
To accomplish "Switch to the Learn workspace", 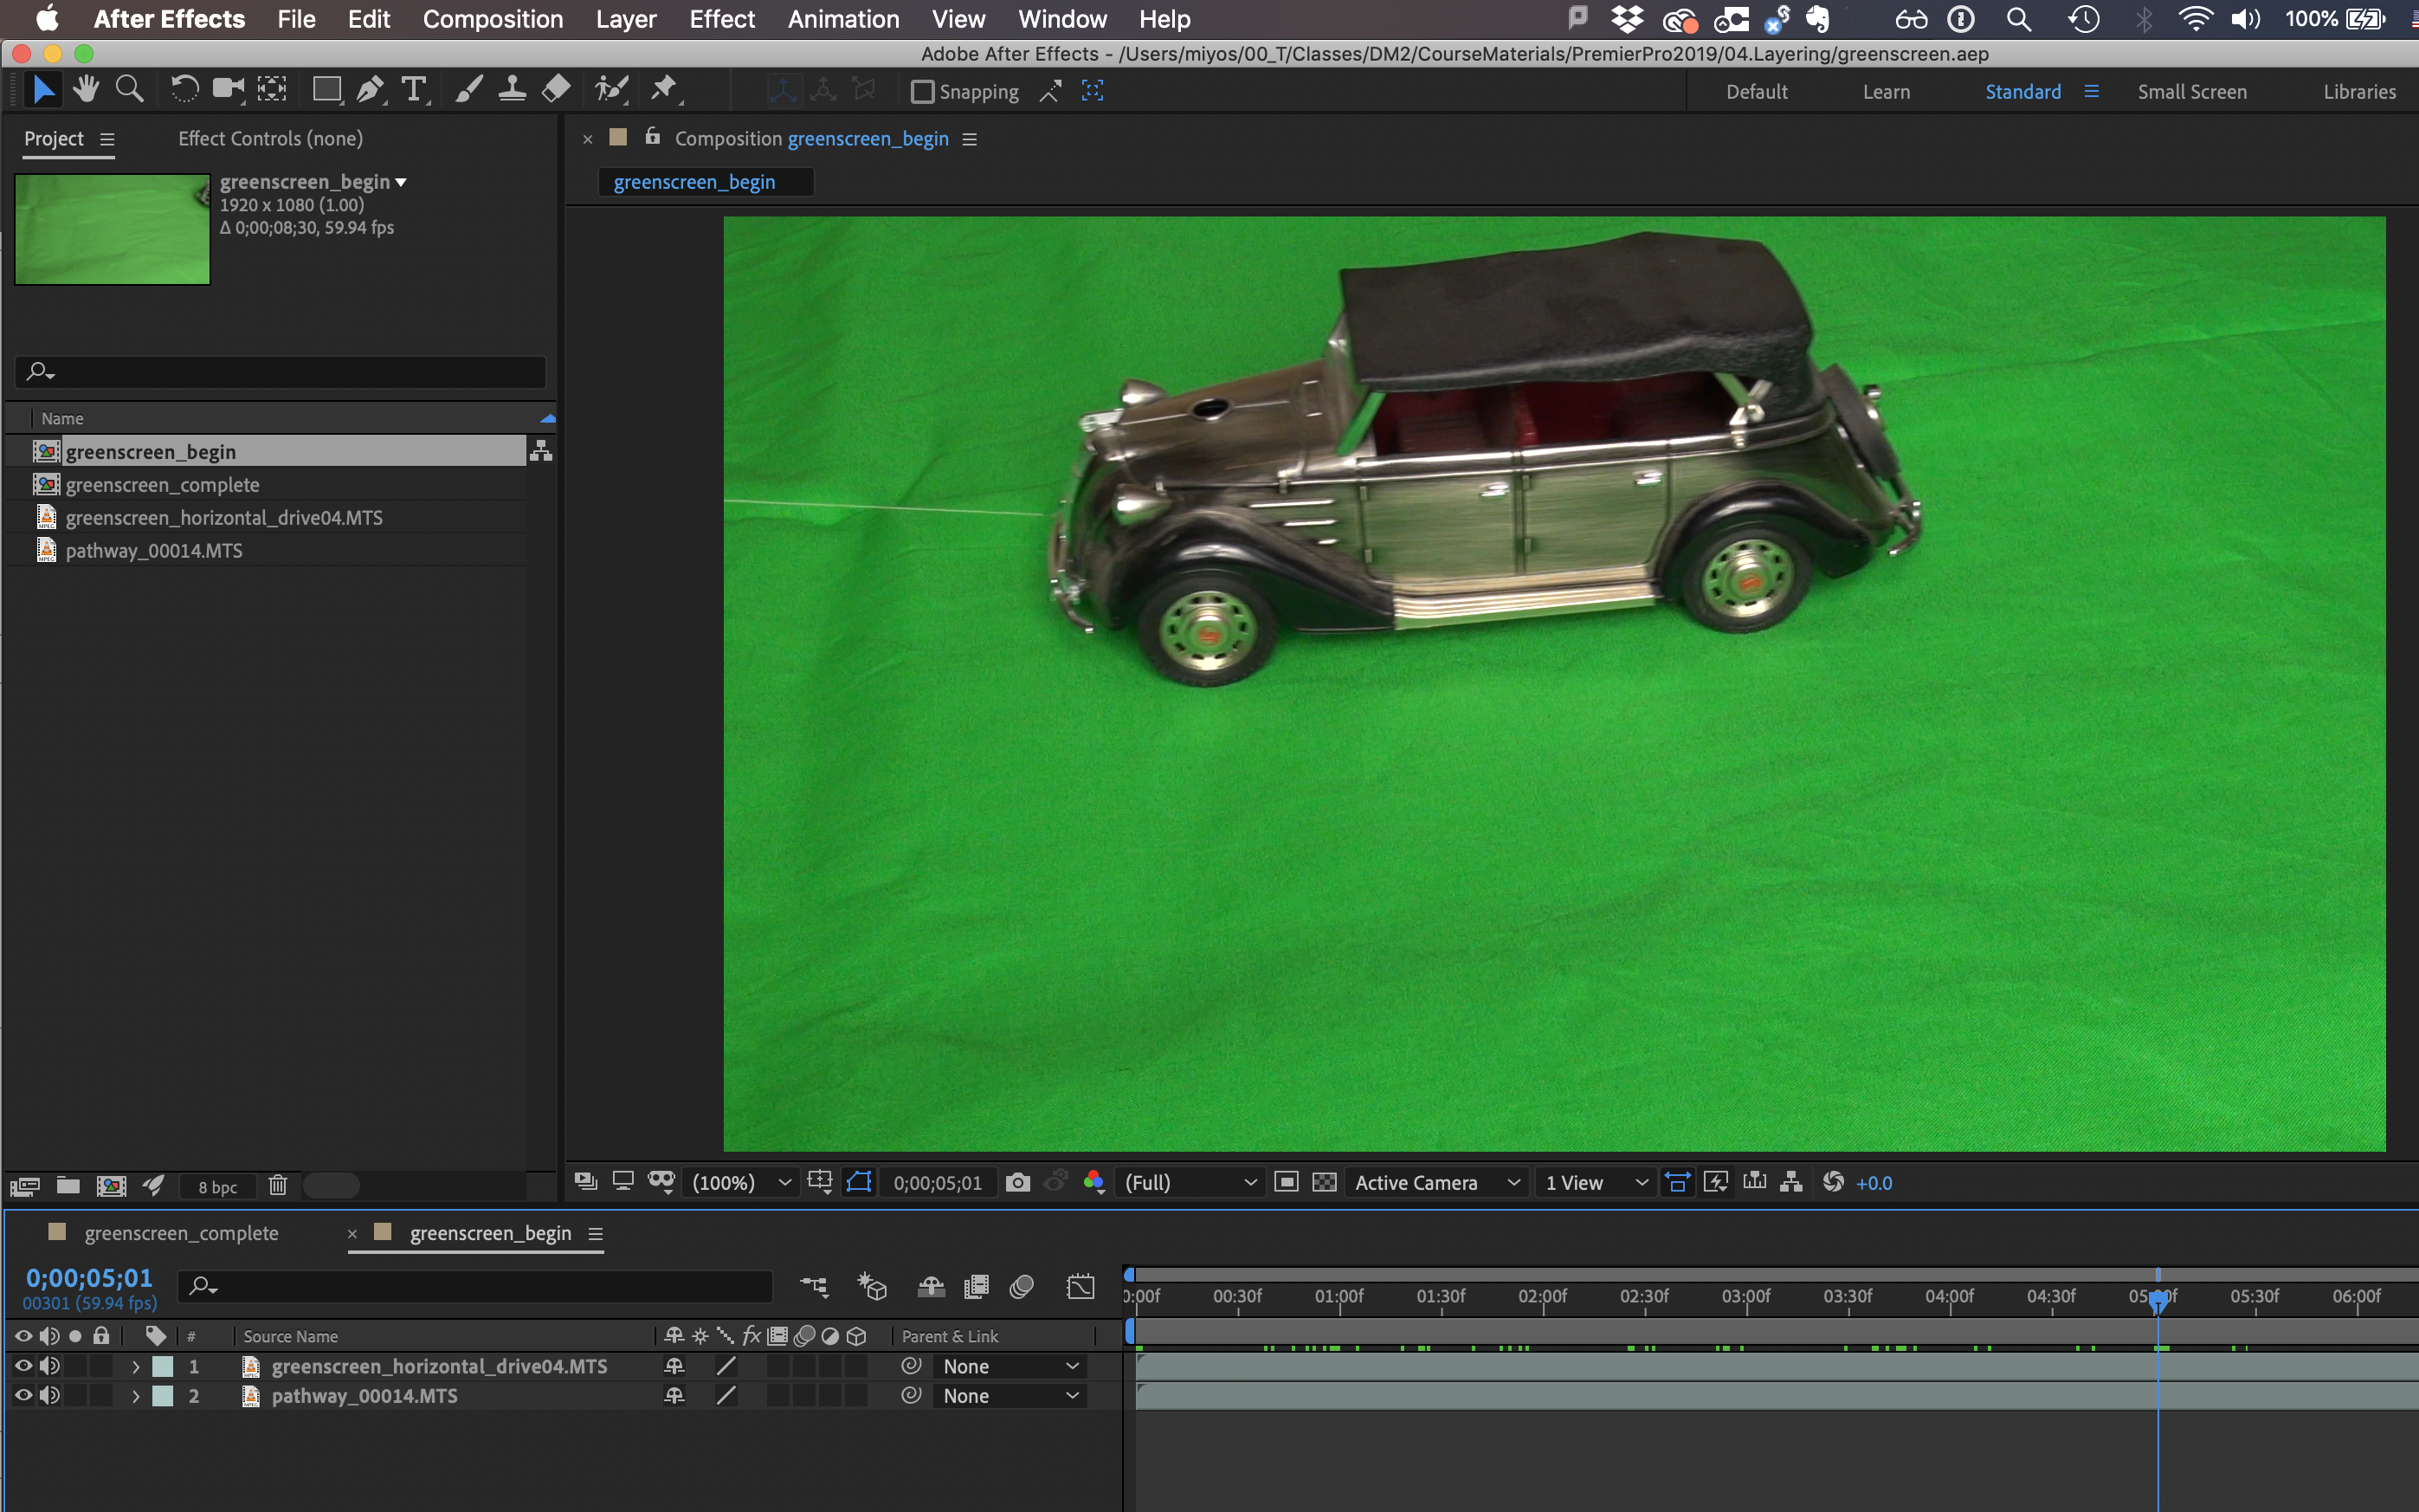I will point(1885,92).
